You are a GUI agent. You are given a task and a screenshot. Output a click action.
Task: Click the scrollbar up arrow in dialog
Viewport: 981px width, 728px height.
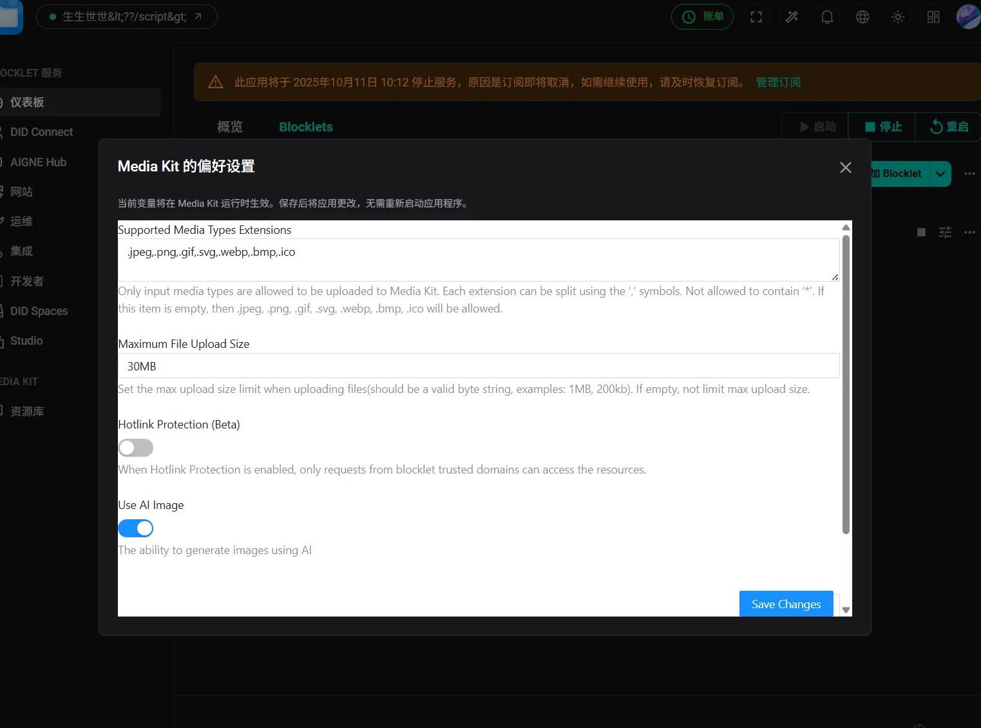846,227
